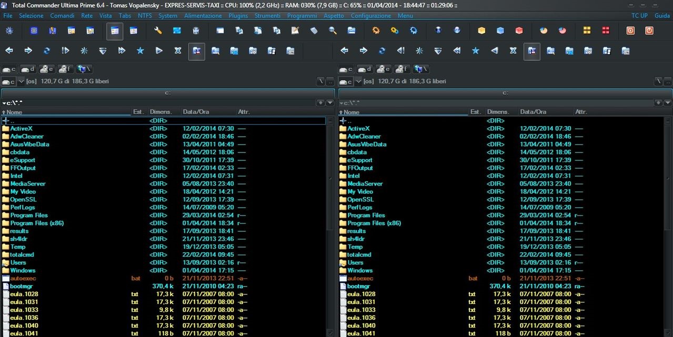Switch left panel to drive d
This screenshot has width=673, height=337.
[x=27, y=69]
